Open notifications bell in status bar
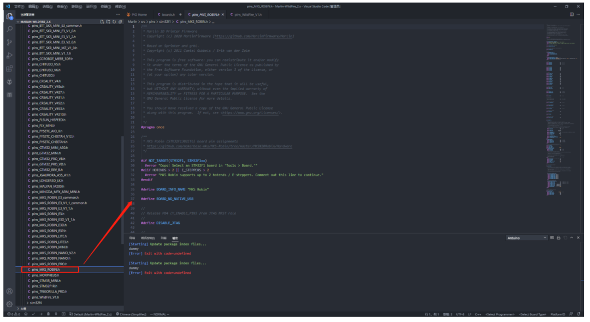590x322 pixels. (579, 314)
